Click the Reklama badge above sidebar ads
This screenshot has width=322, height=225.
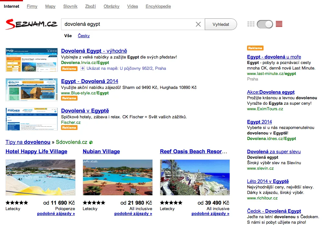point(255,48)
